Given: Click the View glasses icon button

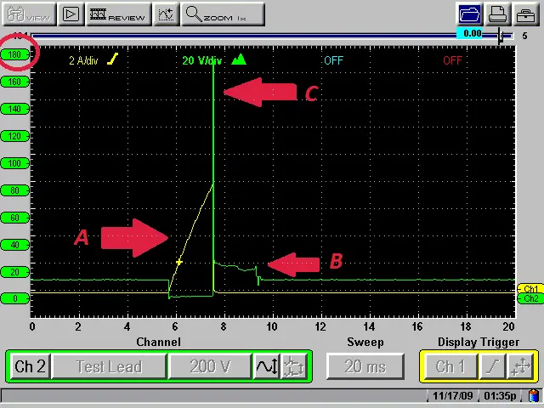Looking at the screenshot, I should [x=29, y=14].
